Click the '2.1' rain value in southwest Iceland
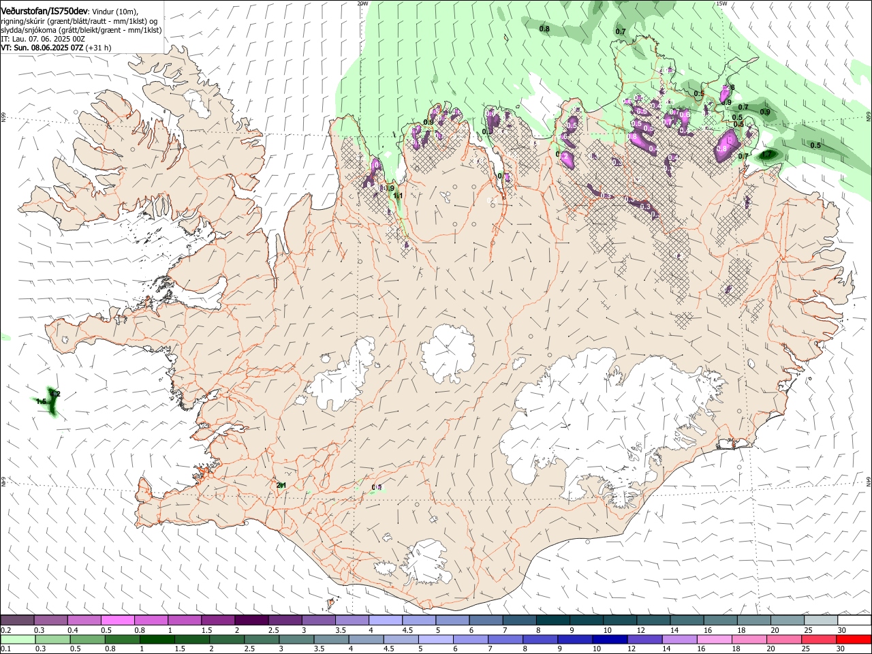 coord(281,485)
